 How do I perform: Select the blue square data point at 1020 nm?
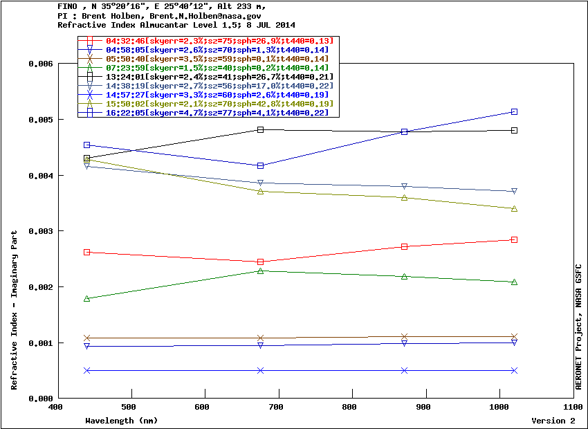click(514, 111)
